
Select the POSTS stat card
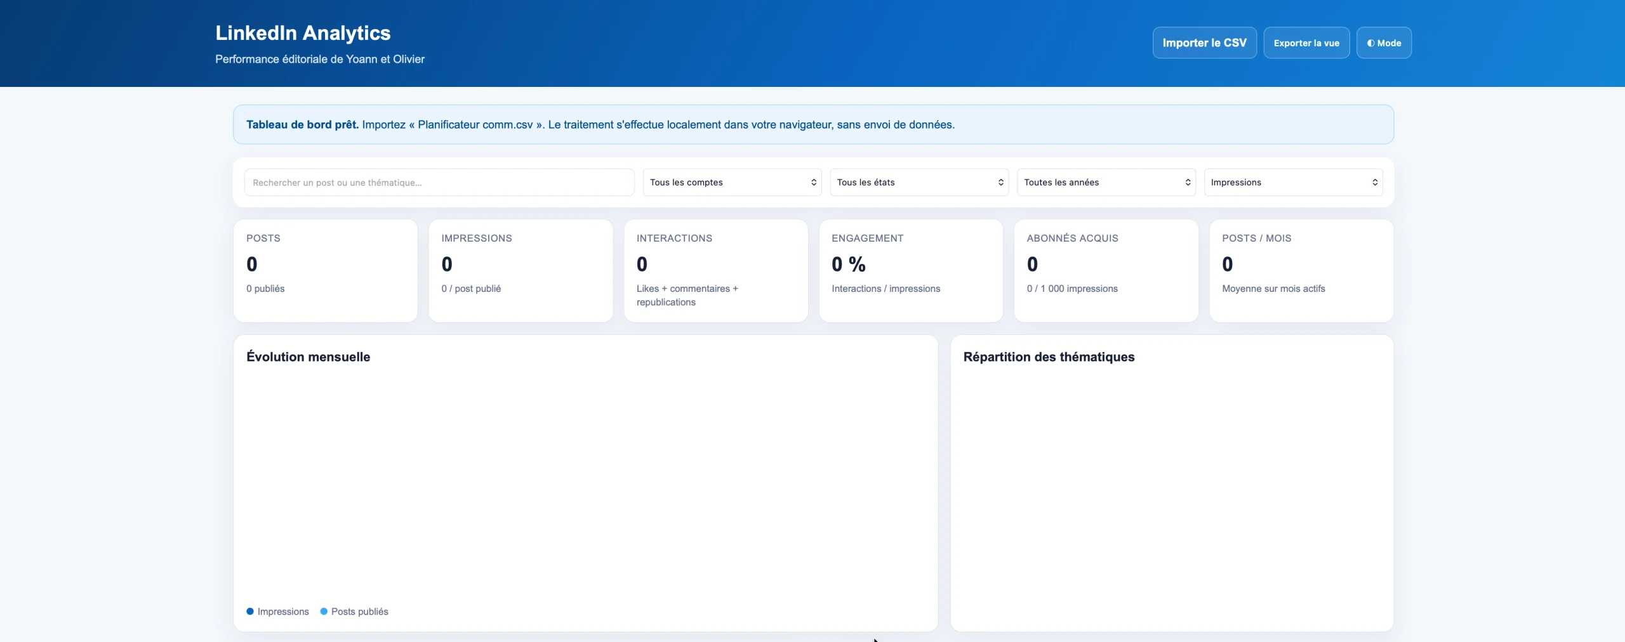click(326, 271)
